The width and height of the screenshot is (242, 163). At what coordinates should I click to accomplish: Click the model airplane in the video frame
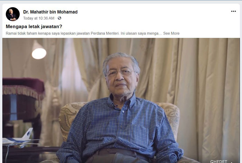coord(19,138)
